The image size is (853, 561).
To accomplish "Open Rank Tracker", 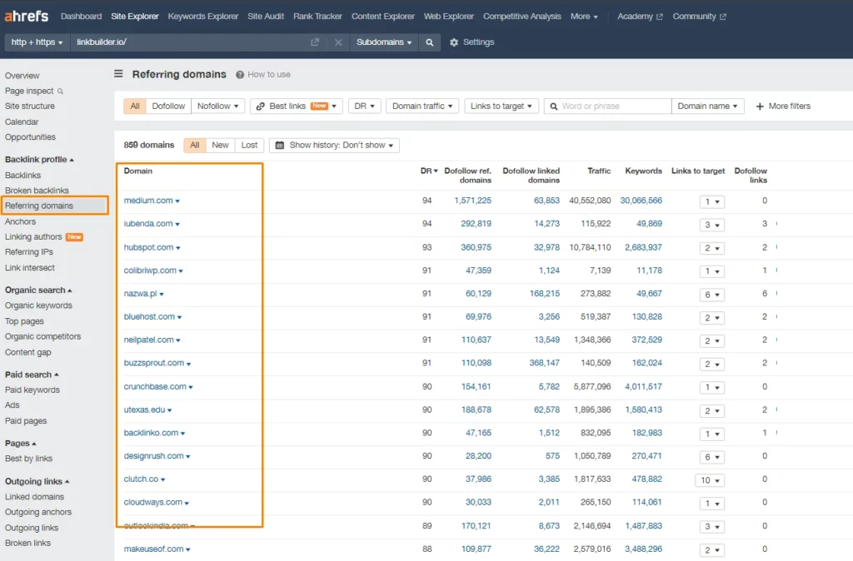I will 317,17.
